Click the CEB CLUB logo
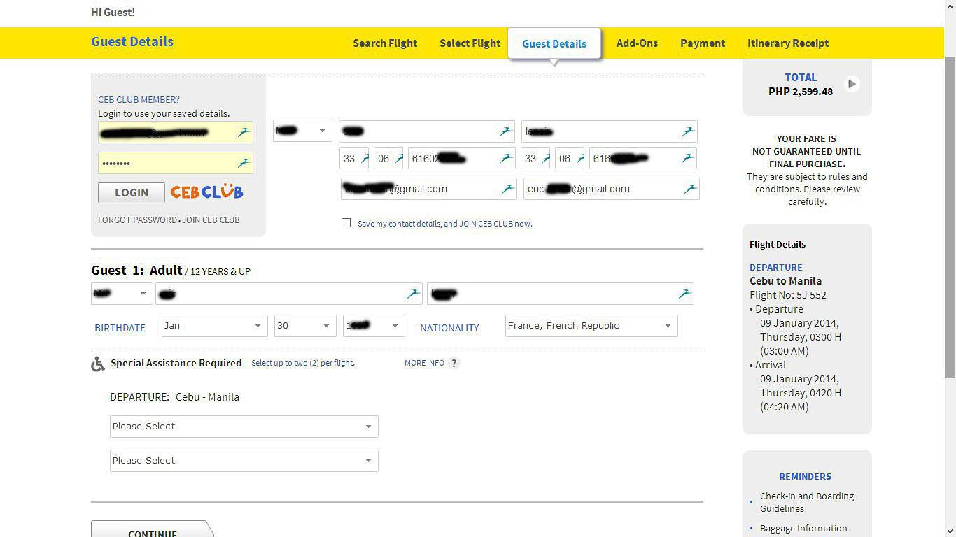This screenshot has width=956, height=537. pos(206,192)
